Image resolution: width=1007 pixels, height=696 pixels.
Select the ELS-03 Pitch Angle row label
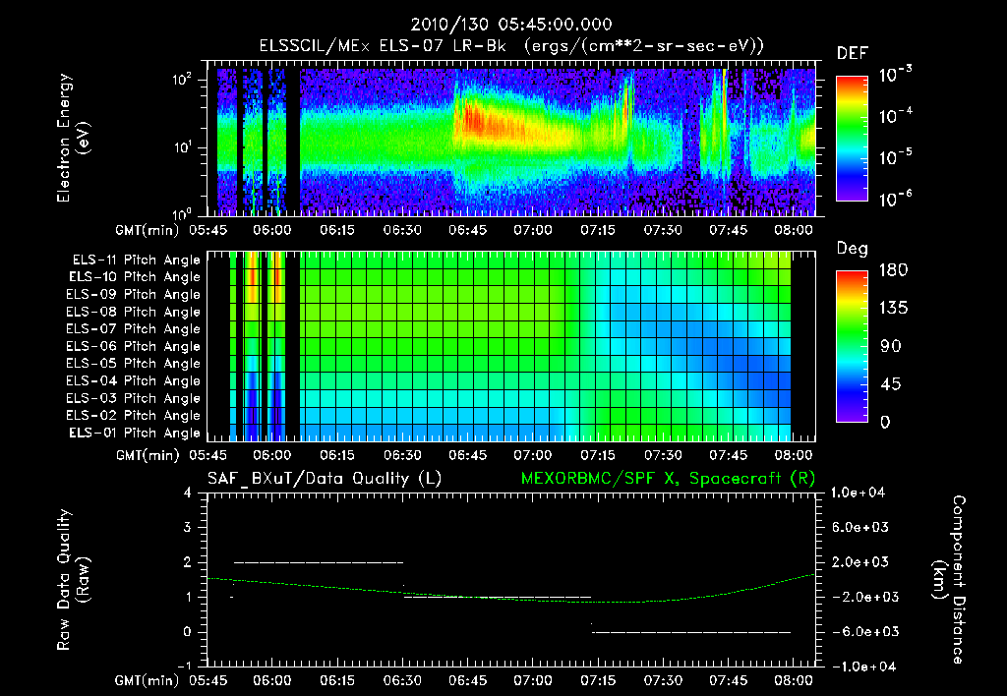click(134, 398)
